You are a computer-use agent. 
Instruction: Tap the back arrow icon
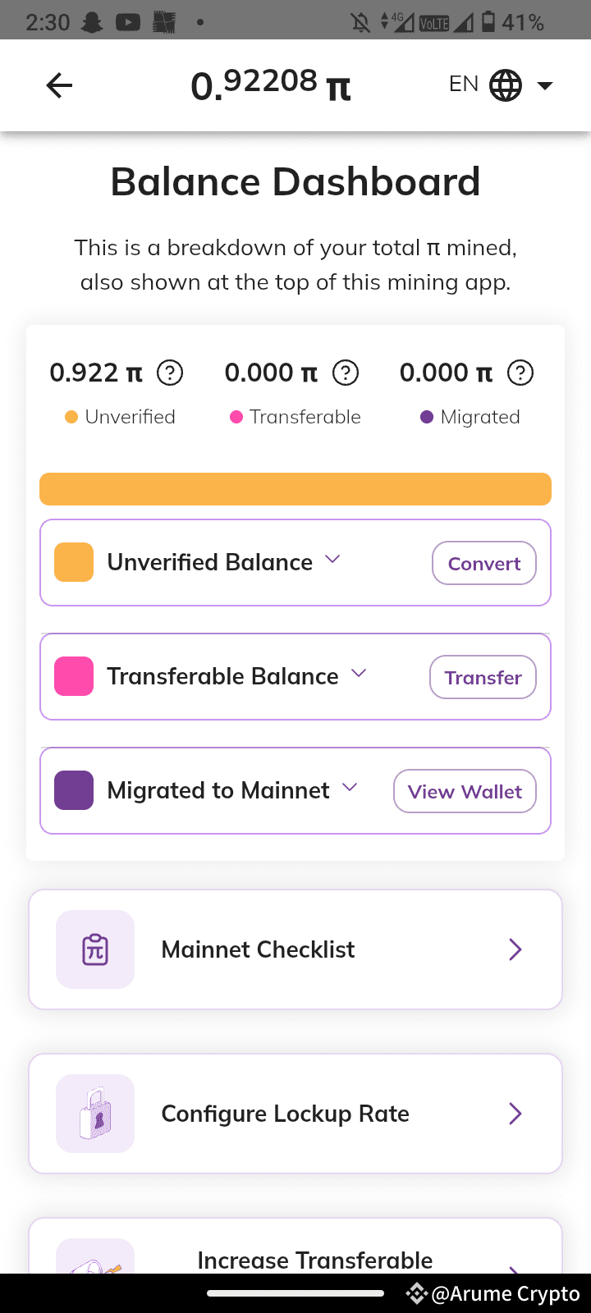(59, 85)
